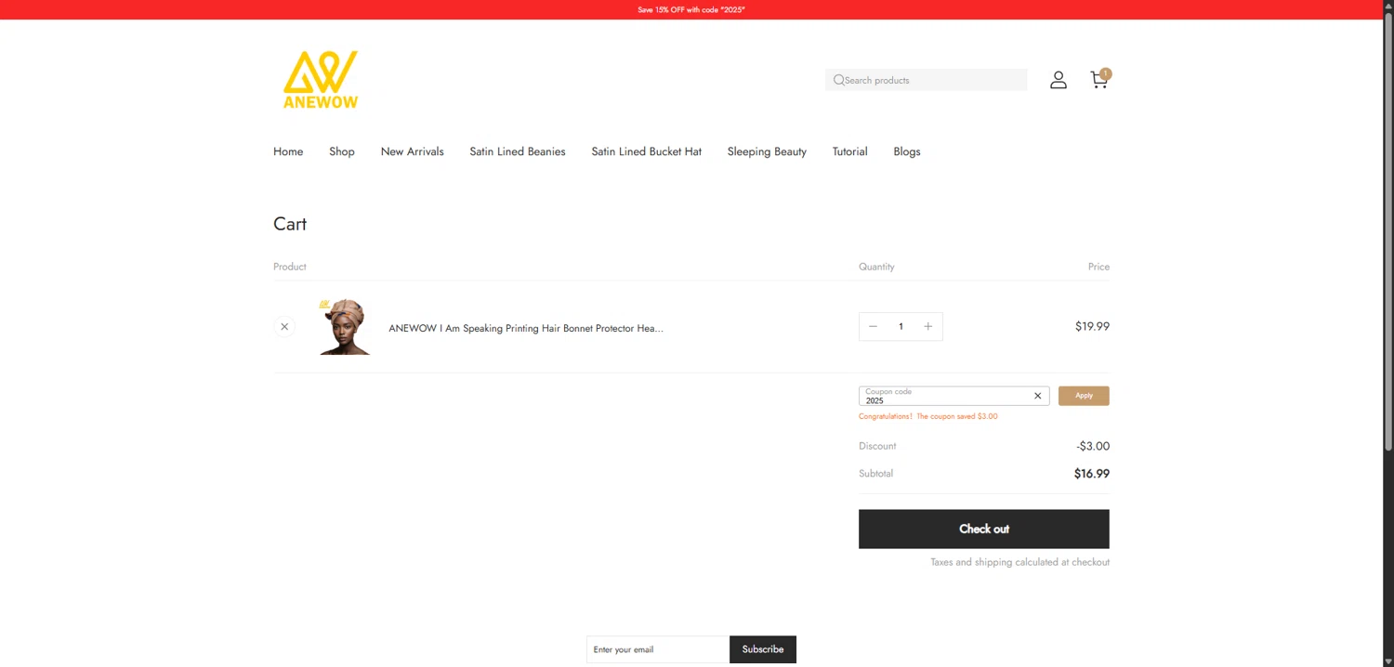This screenshot has height=667, width=1394.
Task: Decrease quantity with minus button
Action: (873, 326)
